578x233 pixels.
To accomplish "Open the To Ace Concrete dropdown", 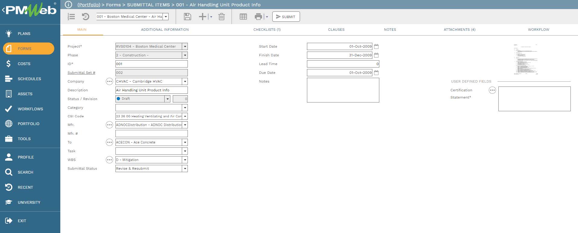I will pos(185,142).
